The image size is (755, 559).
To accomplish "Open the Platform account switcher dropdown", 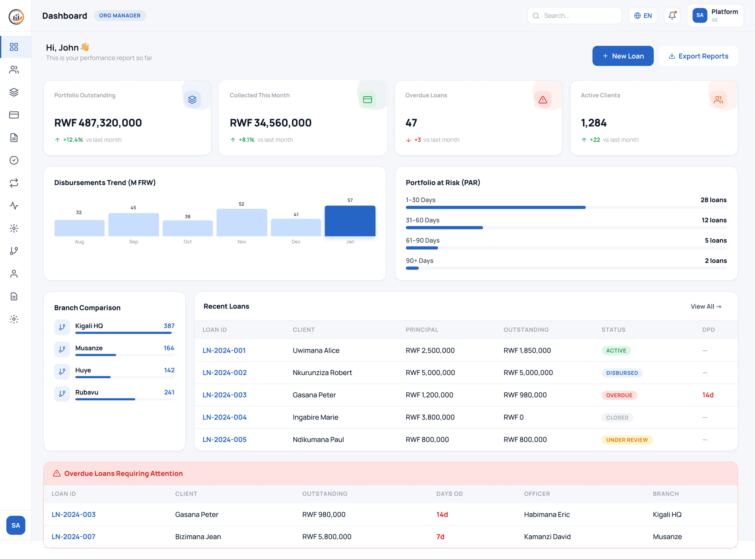I will pos(715,15).
